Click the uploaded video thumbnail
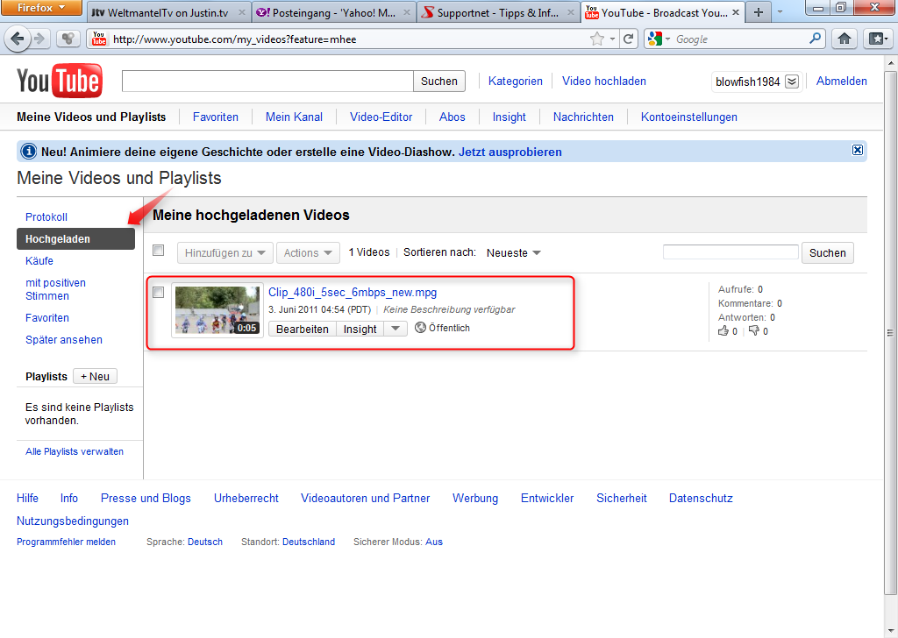Image resolution: width=898 pixels, height=638 pixels. pyautogui.click(x=217, y=309)
